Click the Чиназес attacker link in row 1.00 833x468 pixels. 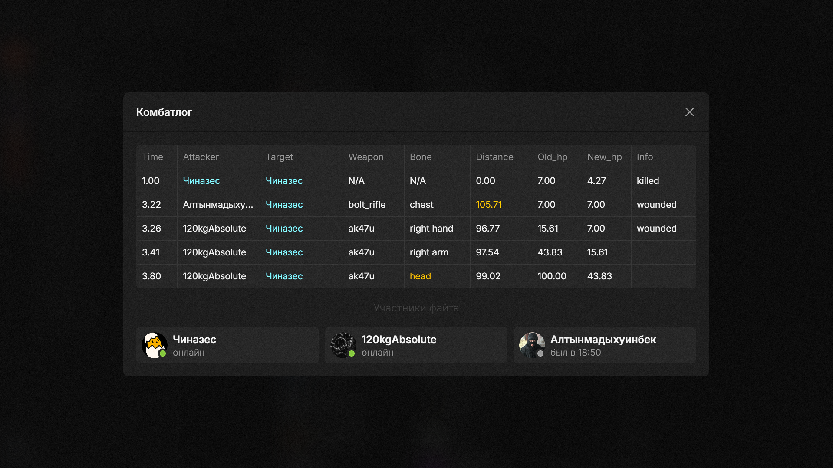pyautogui.click(x=201, y=181)
